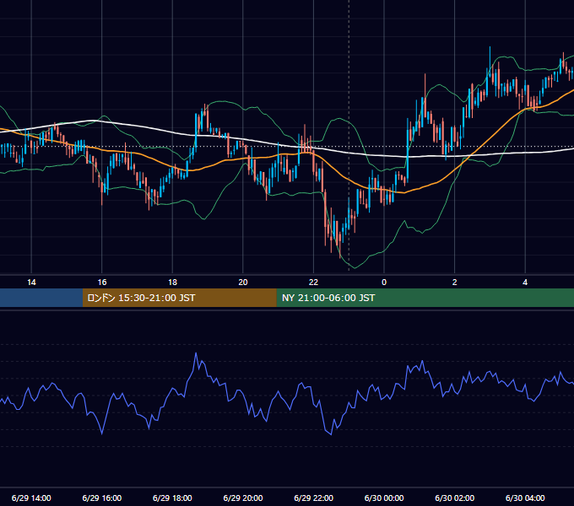Click the 6/29 14:00 date label
This screenshot has height=506, width=574.
(31, 498)
